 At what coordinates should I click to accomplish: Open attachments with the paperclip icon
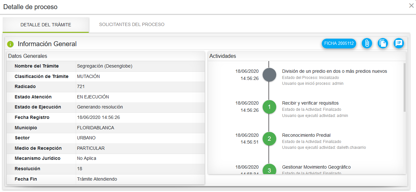(367, 43)
